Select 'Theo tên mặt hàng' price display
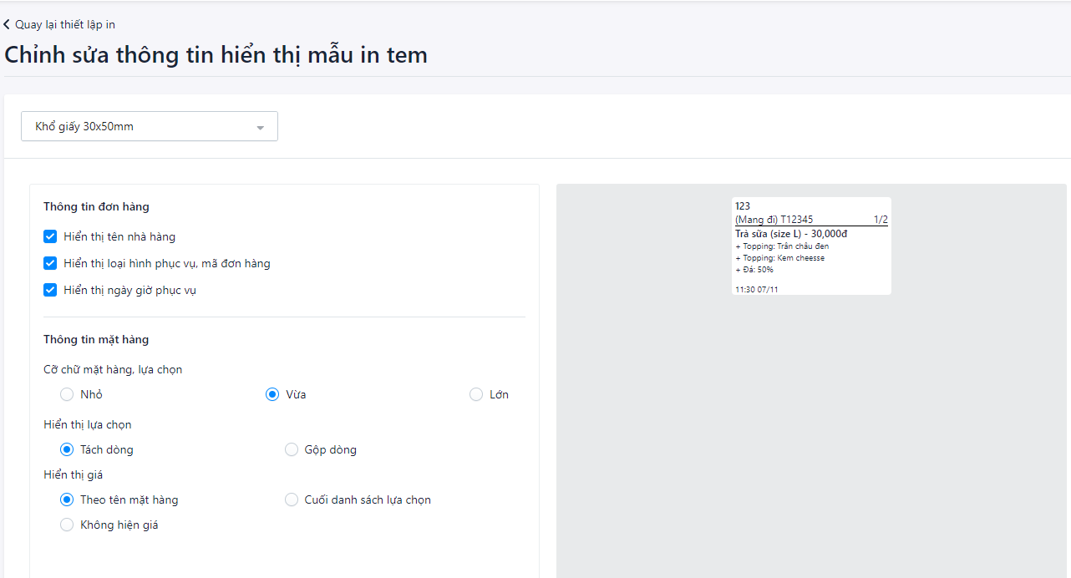 (67, 499)
